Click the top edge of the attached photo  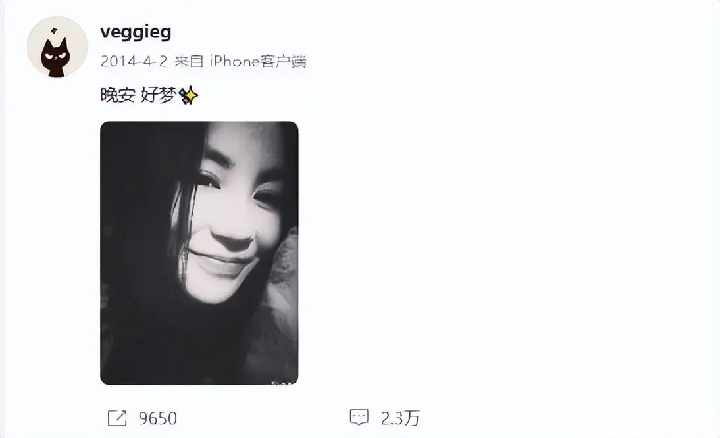pyautogui.click(x=199, y=123)
